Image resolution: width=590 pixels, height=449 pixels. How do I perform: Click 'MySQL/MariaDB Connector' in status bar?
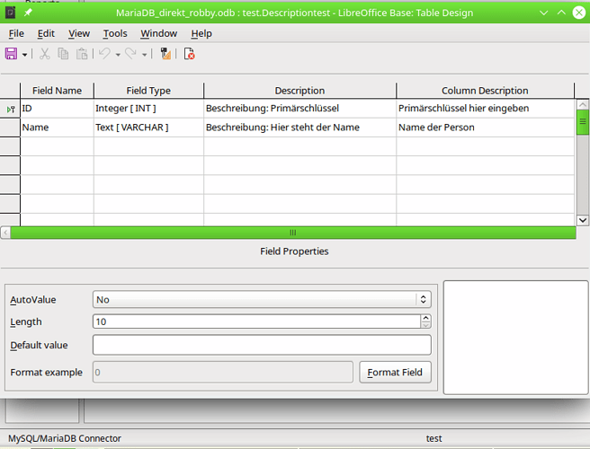click(x=65, y=438)
